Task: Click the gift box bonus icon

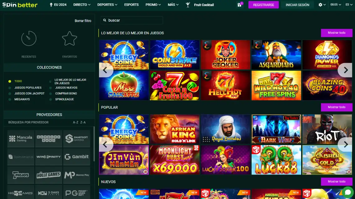Action: pos(239,5)
